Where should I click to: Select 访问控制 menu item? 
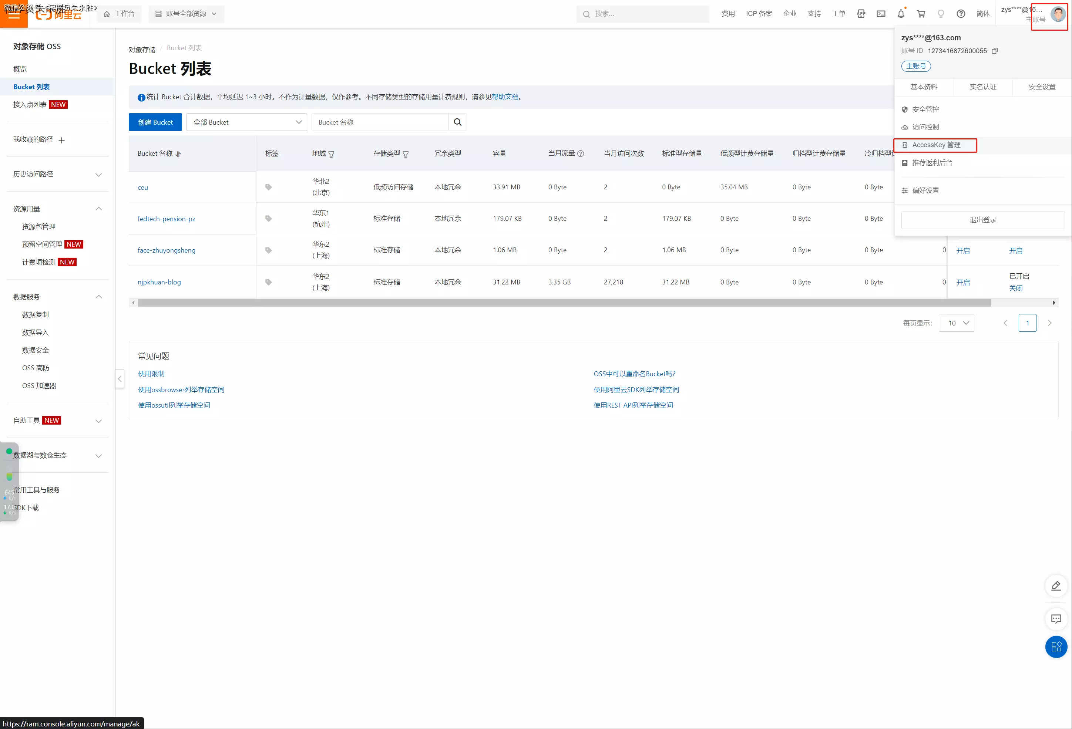click(983, 127)
